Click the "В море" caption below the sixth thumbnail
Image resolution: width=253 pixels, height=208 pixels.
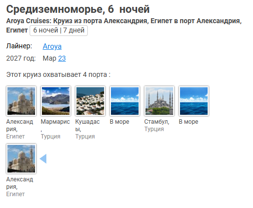point(188,122)
